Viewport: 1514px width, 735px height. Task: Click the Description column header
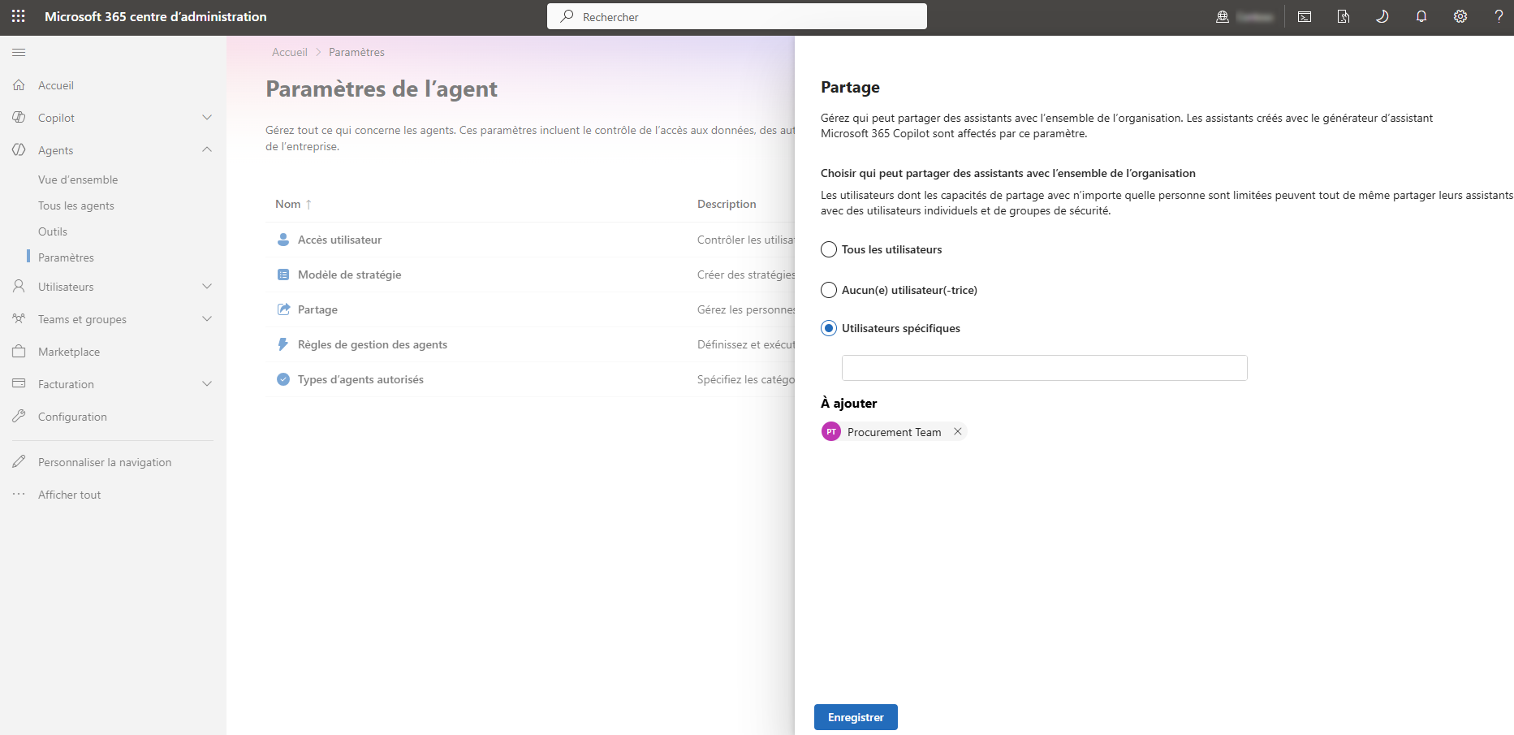(727, 204)
